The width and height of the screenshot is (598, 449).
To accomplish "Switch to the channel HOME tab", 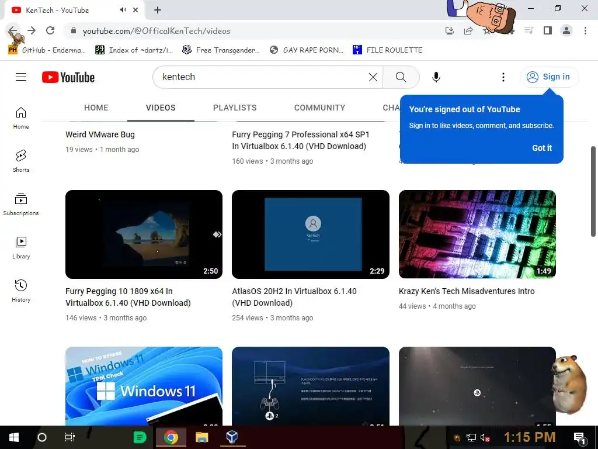I will tap(96, 108).
